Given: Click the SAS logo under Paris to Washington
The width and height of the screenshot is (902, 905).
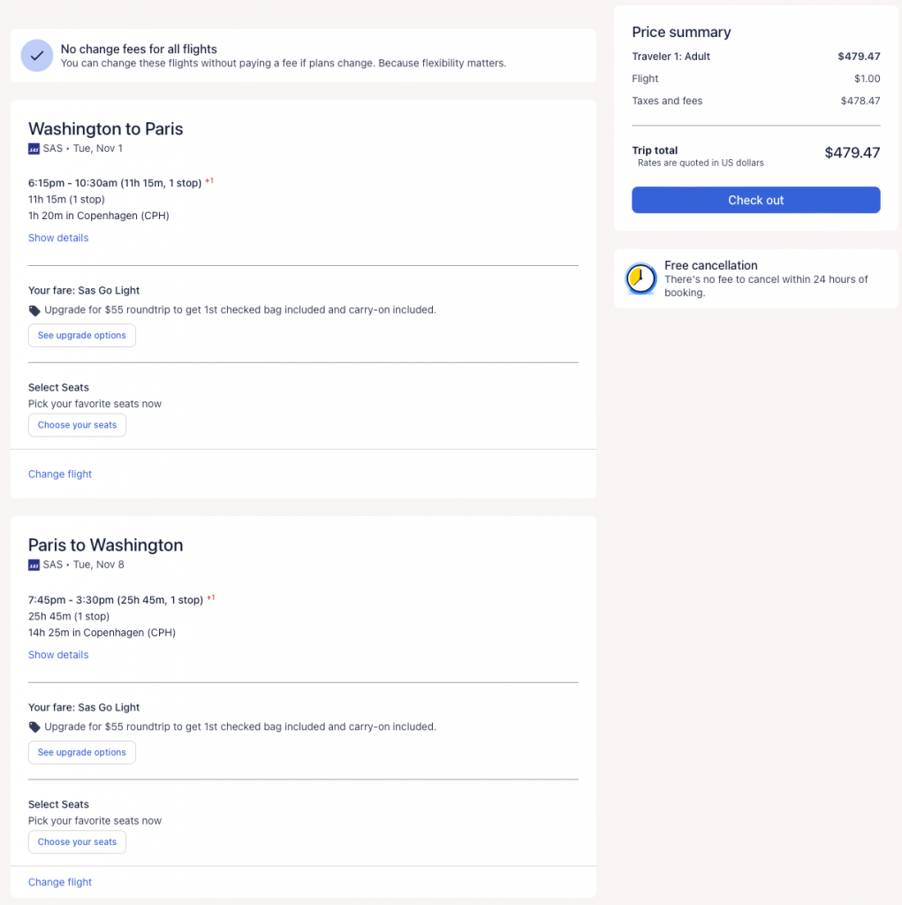Looking at the screenshot, I should click(34, 566).
